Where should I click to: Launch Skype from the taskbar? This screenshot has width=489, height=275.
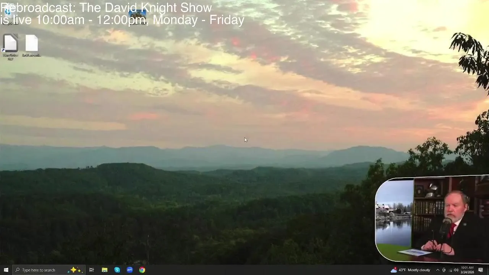click(x=117, y=270)
